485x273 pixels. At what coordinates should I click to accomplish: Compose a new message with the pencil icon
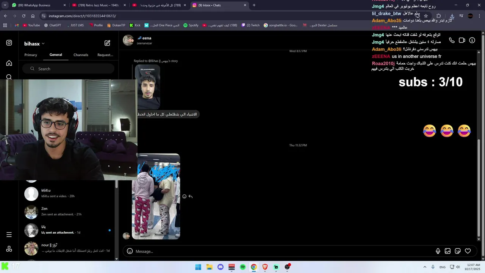coord(107,43)
